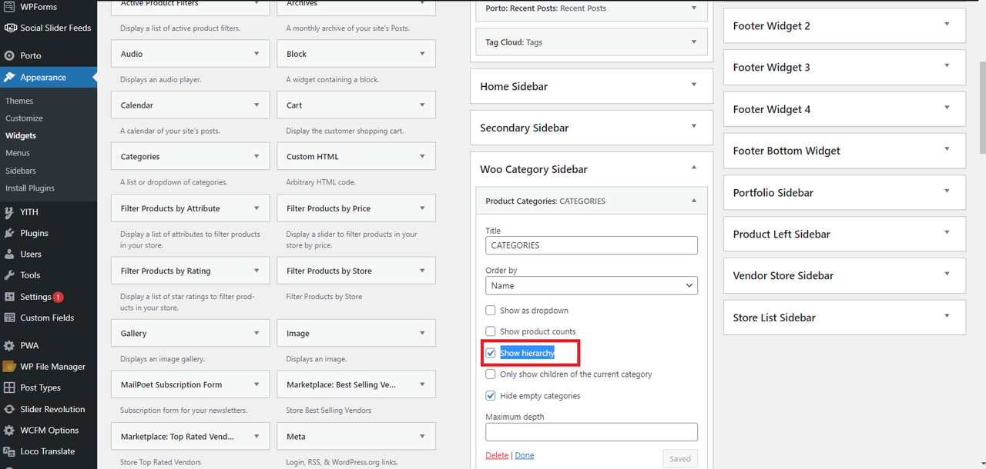
Task: Expand the Custom HTML widget
Action: 422,157
